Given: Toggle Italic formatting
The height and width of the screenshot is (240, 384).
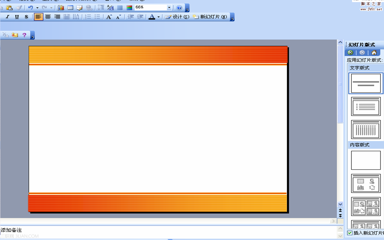Looking at the screenshot, I should [7, 17].
